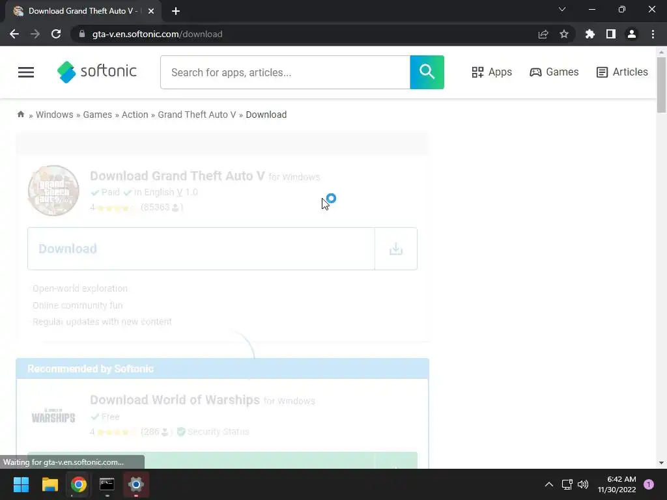Follow the Games breadcrumb link
The image size is (667, 500).
(98, 115)
